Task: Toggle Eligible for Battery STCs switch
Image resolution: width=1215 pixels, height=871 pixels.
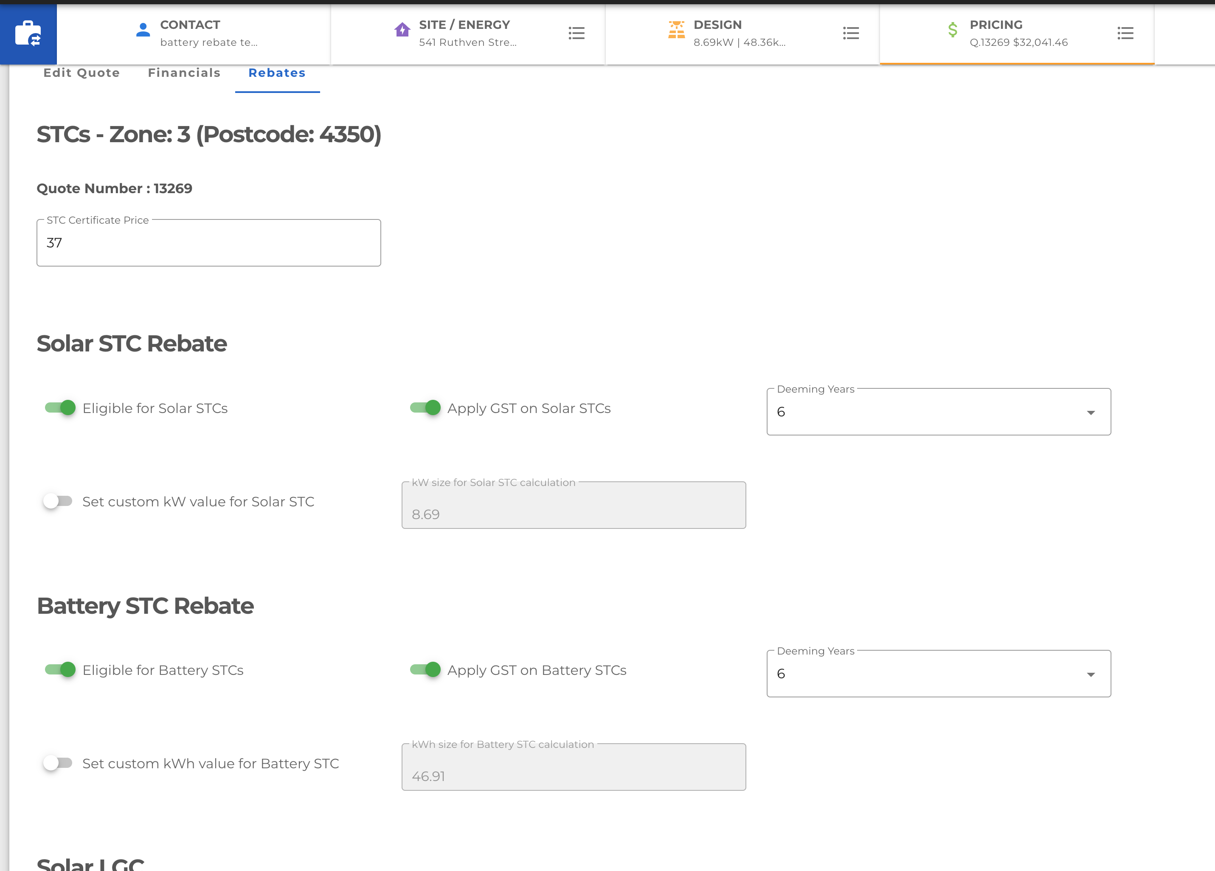Action: [x=60, y=669]
